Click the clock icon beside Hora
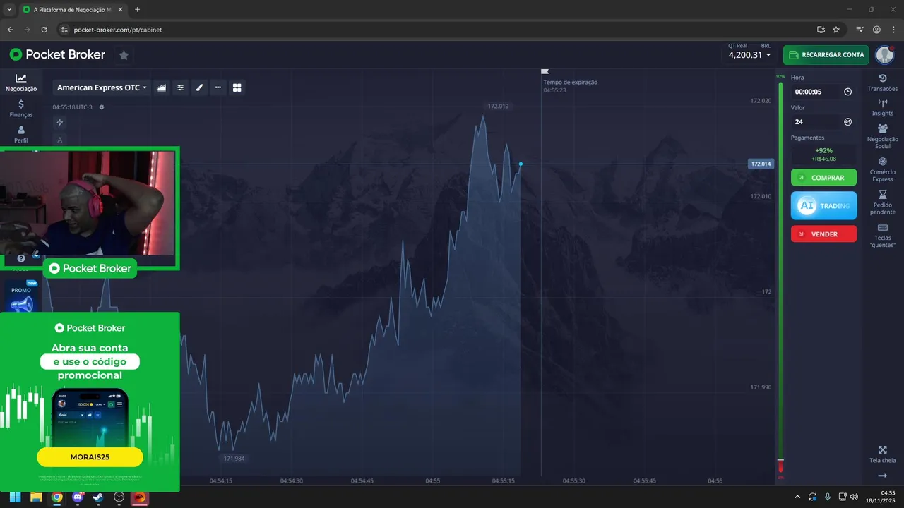904x508 pixels. 847,92
